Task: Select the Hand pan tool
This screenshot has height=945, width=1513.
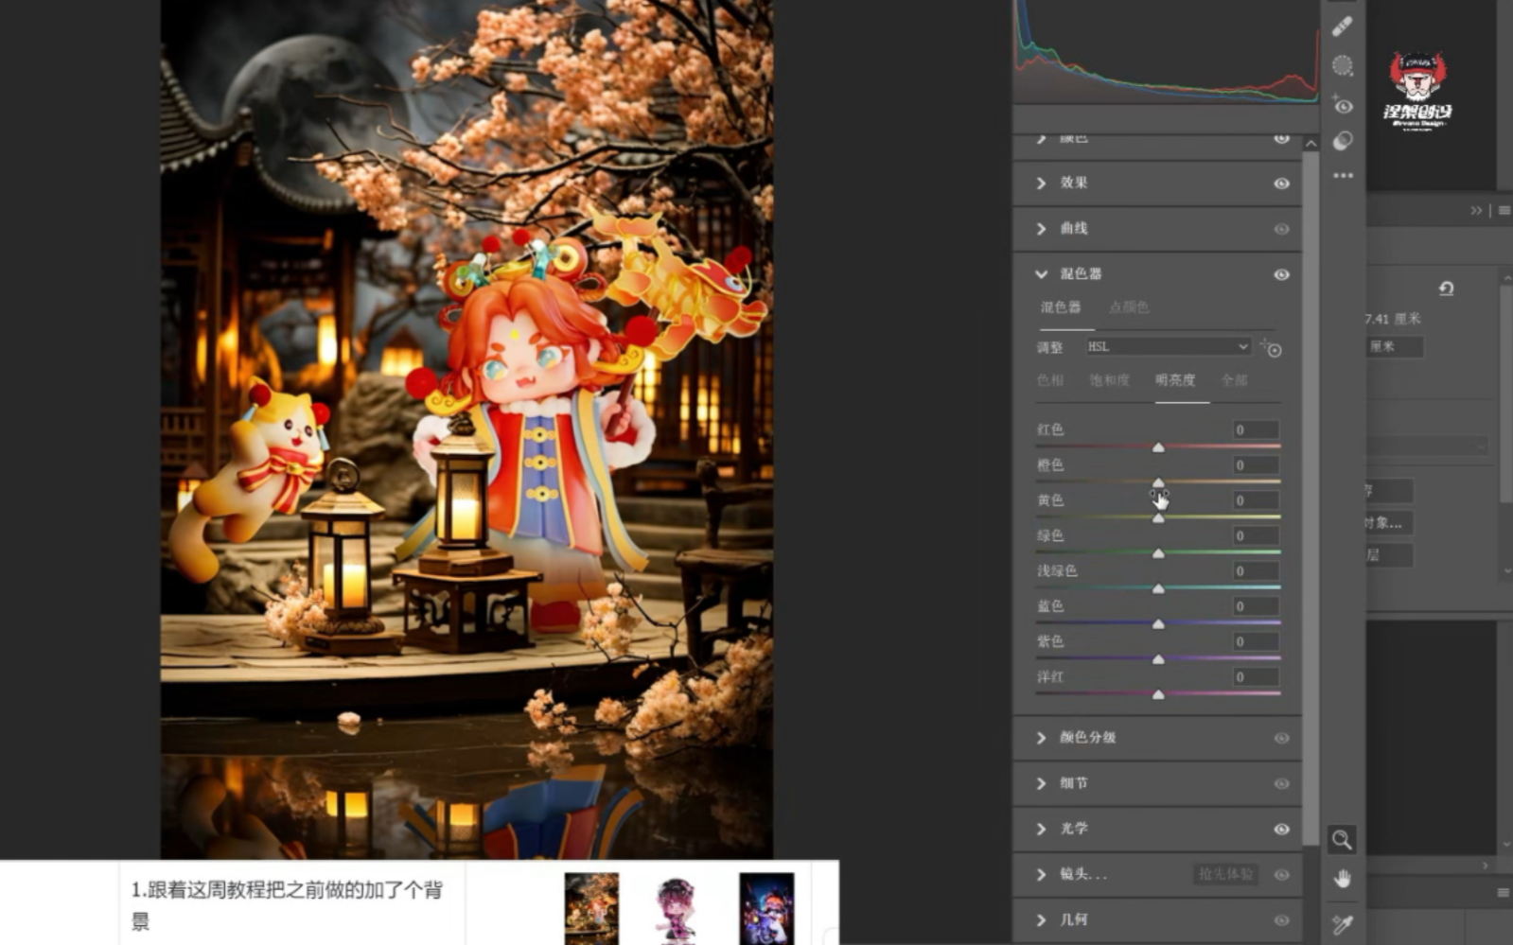Action: [1342, 880]
